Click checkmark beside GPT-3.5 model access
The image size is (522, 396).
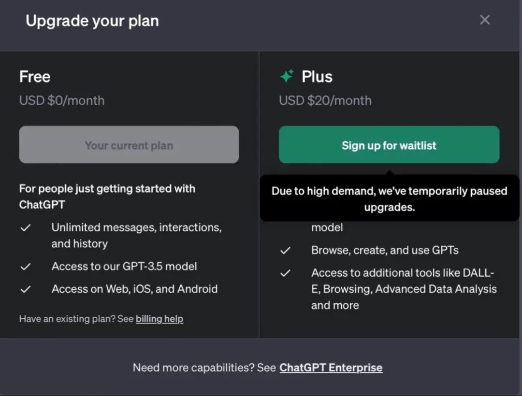26,267
